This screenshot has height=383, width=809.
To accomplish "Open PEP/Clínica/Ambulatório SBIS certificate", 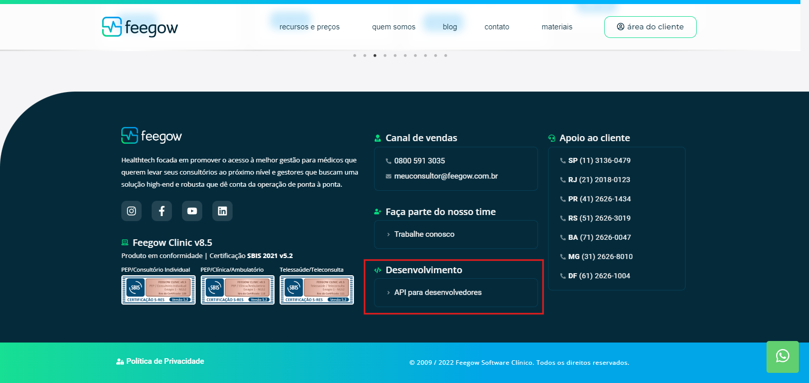I will (x=238, y=290).
